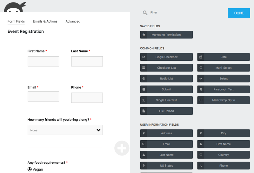Click the envelope icon on Email field button
254x173 pixels.
[x=144, y=144]
